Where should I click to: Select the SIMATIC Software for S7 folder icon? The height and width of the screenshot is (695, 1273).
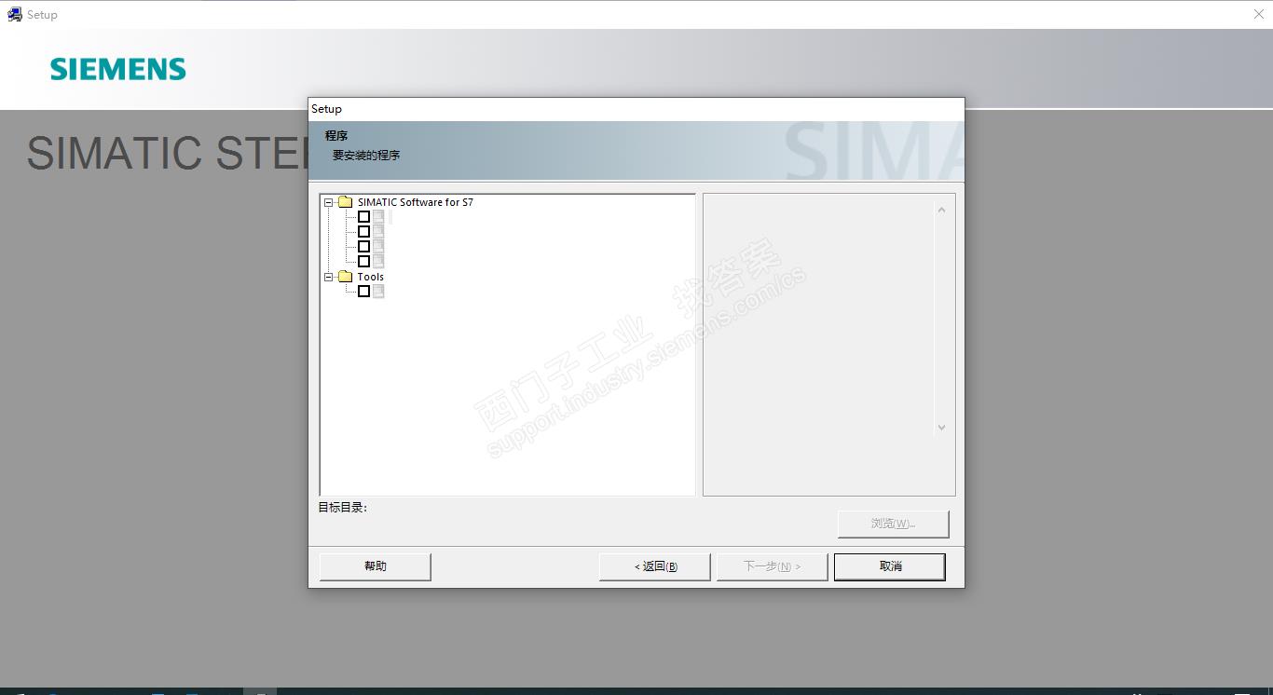coord(345,202)
